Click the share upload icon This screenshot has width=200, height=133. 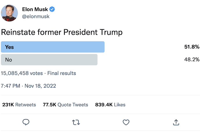click(x=176, y=123)
